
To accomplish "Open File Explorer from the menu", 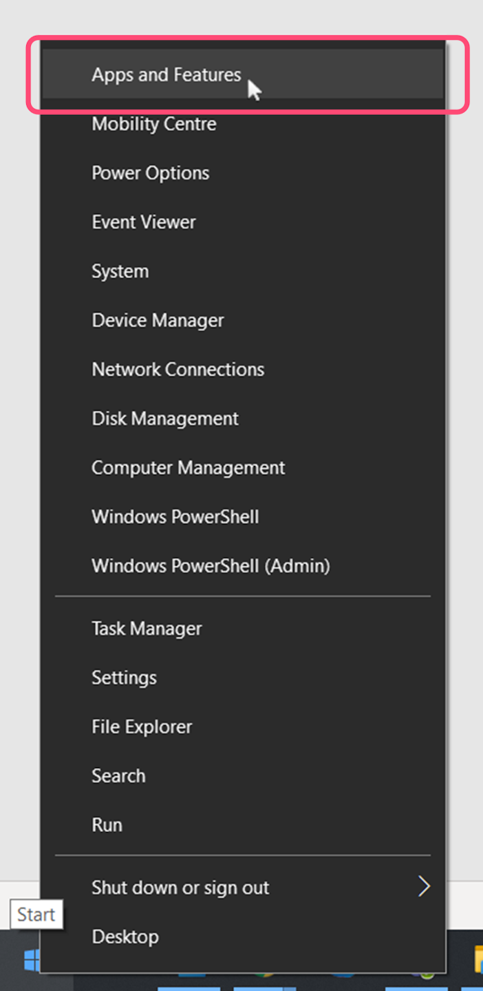I will 142,727.
